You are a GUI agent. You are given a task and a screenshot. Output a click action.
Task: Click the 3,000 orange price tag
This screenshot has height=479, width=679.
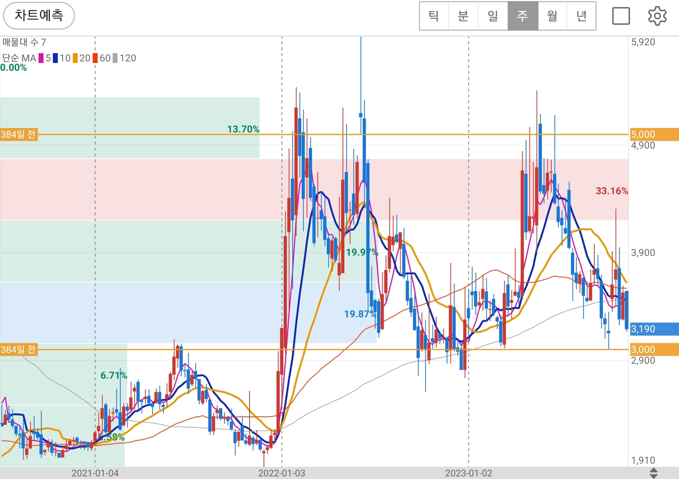tap(654, 350)
